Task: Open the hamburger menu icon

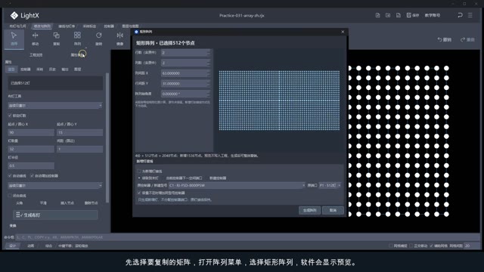Action: tap(470, 15)
